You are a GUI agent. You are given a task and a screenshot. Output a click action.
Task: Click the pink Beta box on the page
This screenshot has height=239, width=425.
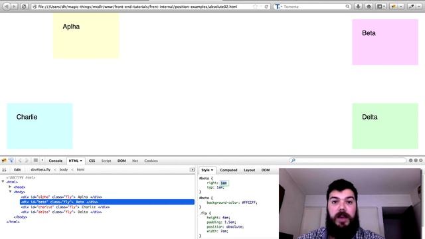385,42
